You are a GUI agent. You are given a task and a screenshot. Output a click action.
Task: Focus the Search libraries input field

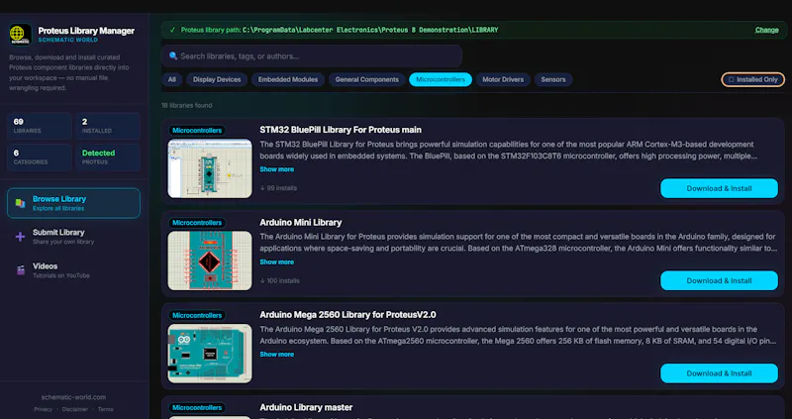312,56
